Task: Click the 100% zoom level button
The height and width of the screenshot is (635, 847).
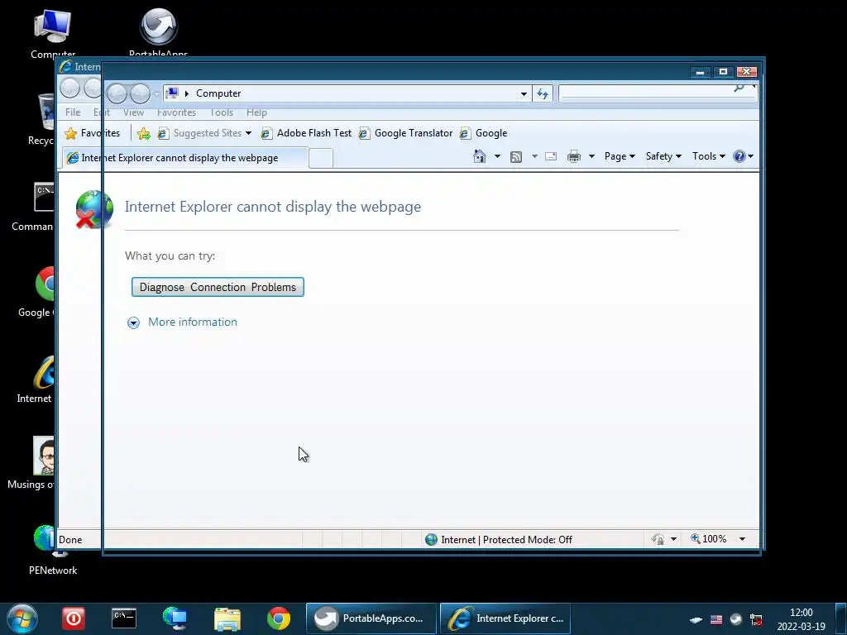Action: pyautogui.click(x=708, y=539)
